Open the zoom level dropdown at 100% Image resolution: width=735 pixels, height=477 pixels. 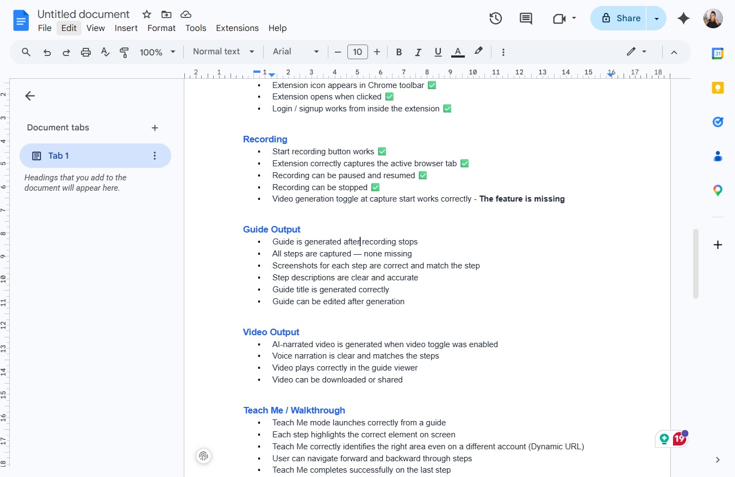(158, 52)
